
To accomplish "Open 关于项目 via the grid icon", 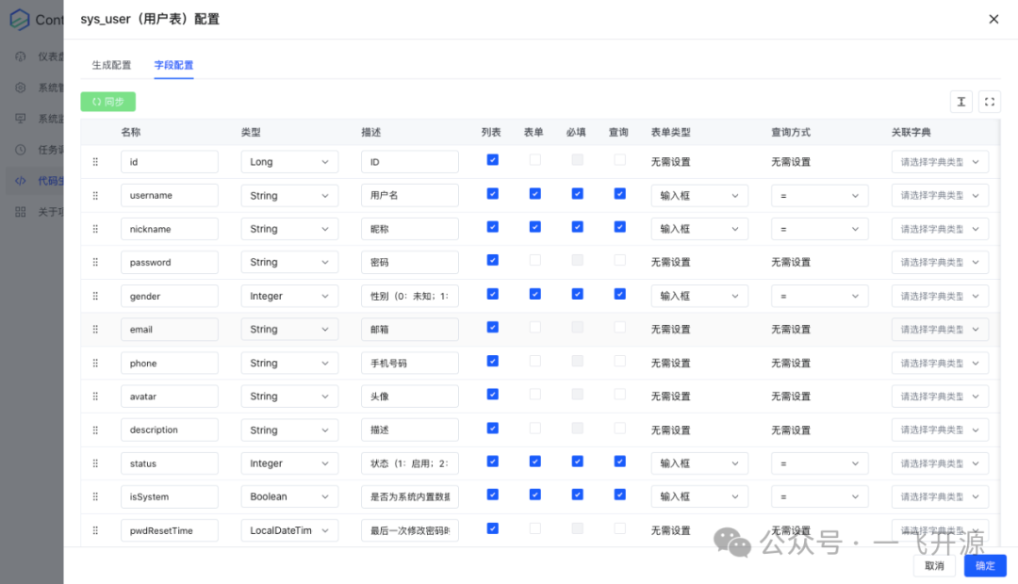I will [21, 211].
